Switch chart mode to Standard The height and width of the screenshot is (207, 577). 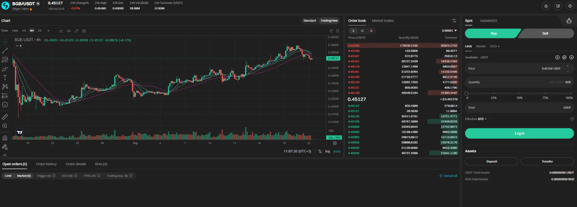(x=310, y=21)
